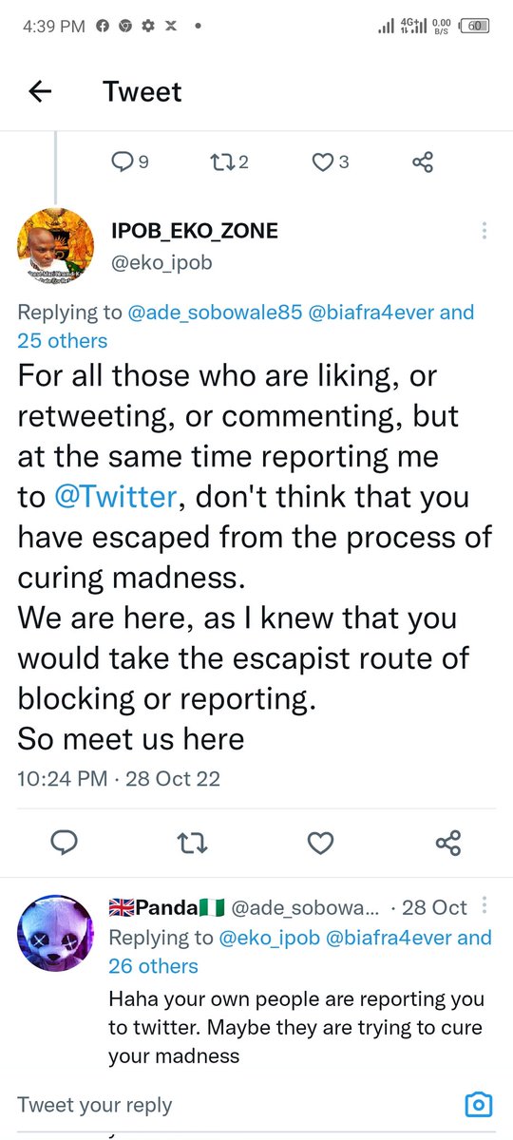Retweet the IPOB_EKO_ZONE main tweet

click(x=193, y=842)
